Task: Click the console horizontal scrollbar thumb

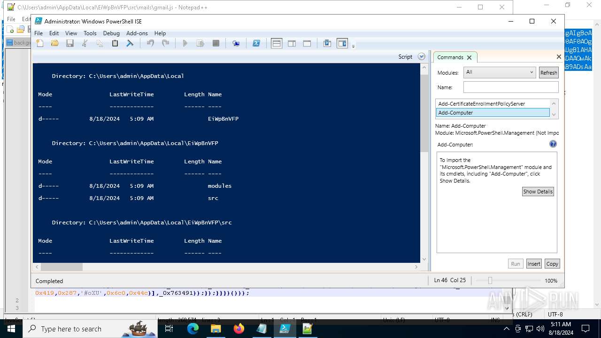Action: (61, 267)
